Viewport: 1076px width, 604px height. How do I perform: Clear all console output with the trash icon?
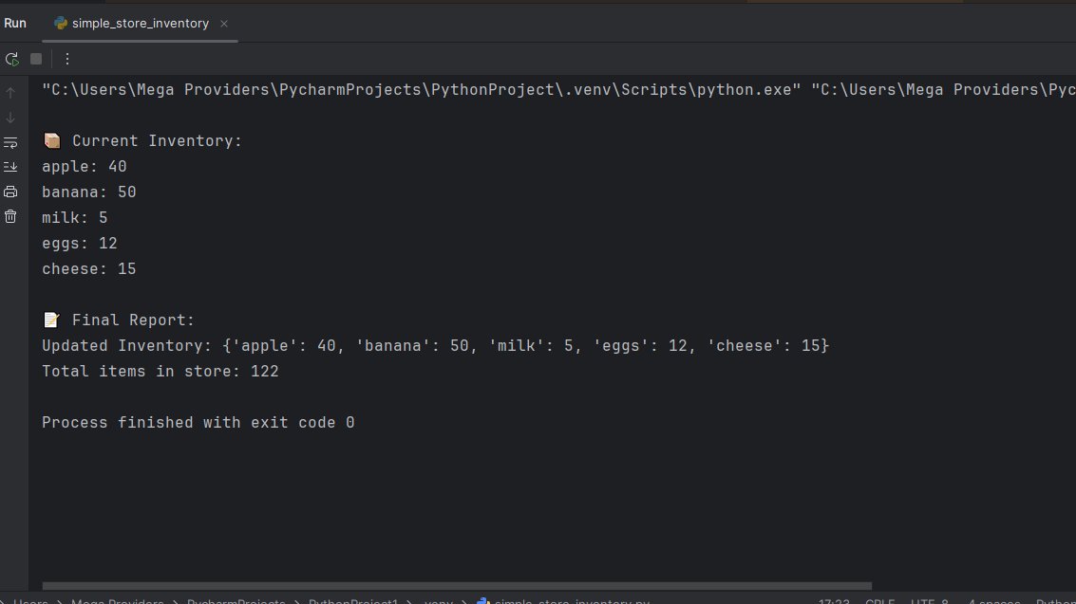click(x=10, y=216)
